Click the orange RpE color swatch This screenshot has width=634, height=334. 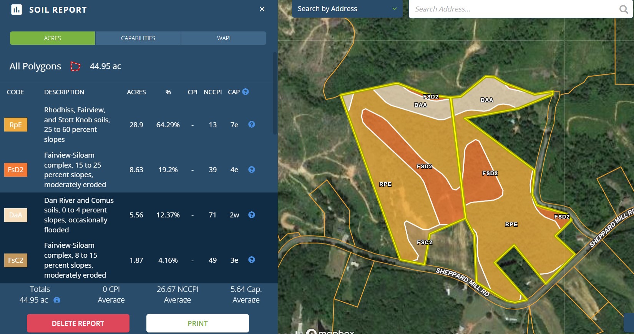click(x=16, y=125)
